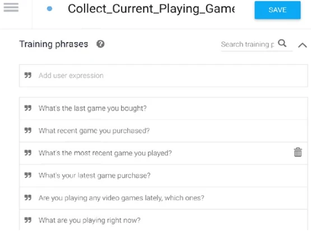Focus the Add user expression field
Image resolution: width=311 pixels, height=234 pixels.
[164, 76]
